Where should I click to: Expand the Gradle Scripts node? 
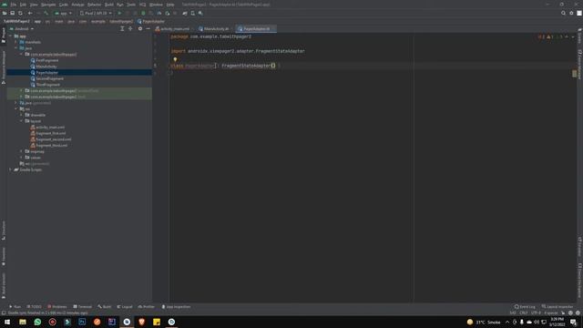pos(10,169)
